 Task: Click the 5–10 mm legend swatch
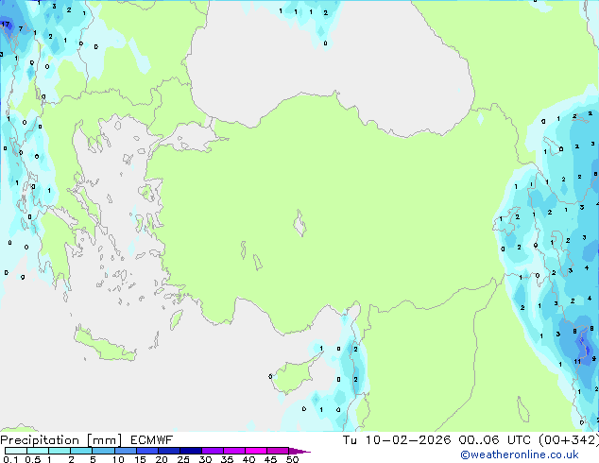(x=103, y=451)
